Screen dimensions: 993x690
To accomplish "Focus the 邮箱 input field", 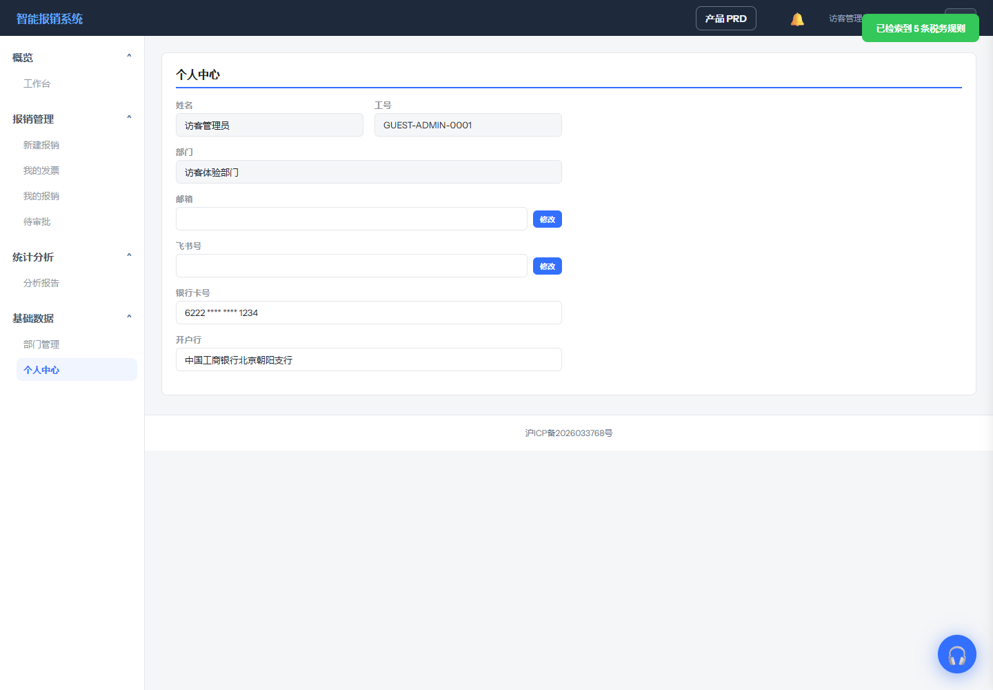I will coord(352,219).
